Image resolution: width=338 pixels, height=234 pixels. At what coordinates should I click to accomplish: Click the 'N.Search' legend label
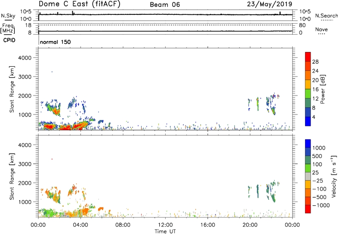coord(326,16)
